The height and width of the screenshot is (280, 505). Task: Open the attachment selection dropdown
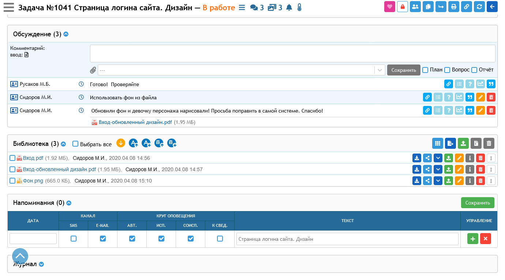tap(241, 70)
